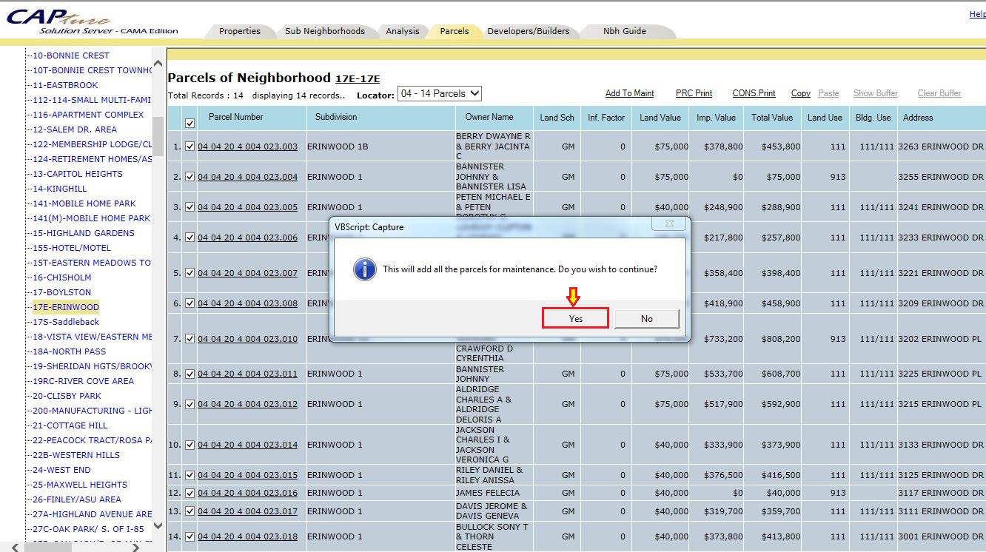Select 16-CHISHOLM in neighborhood tree

pos(62,277)
